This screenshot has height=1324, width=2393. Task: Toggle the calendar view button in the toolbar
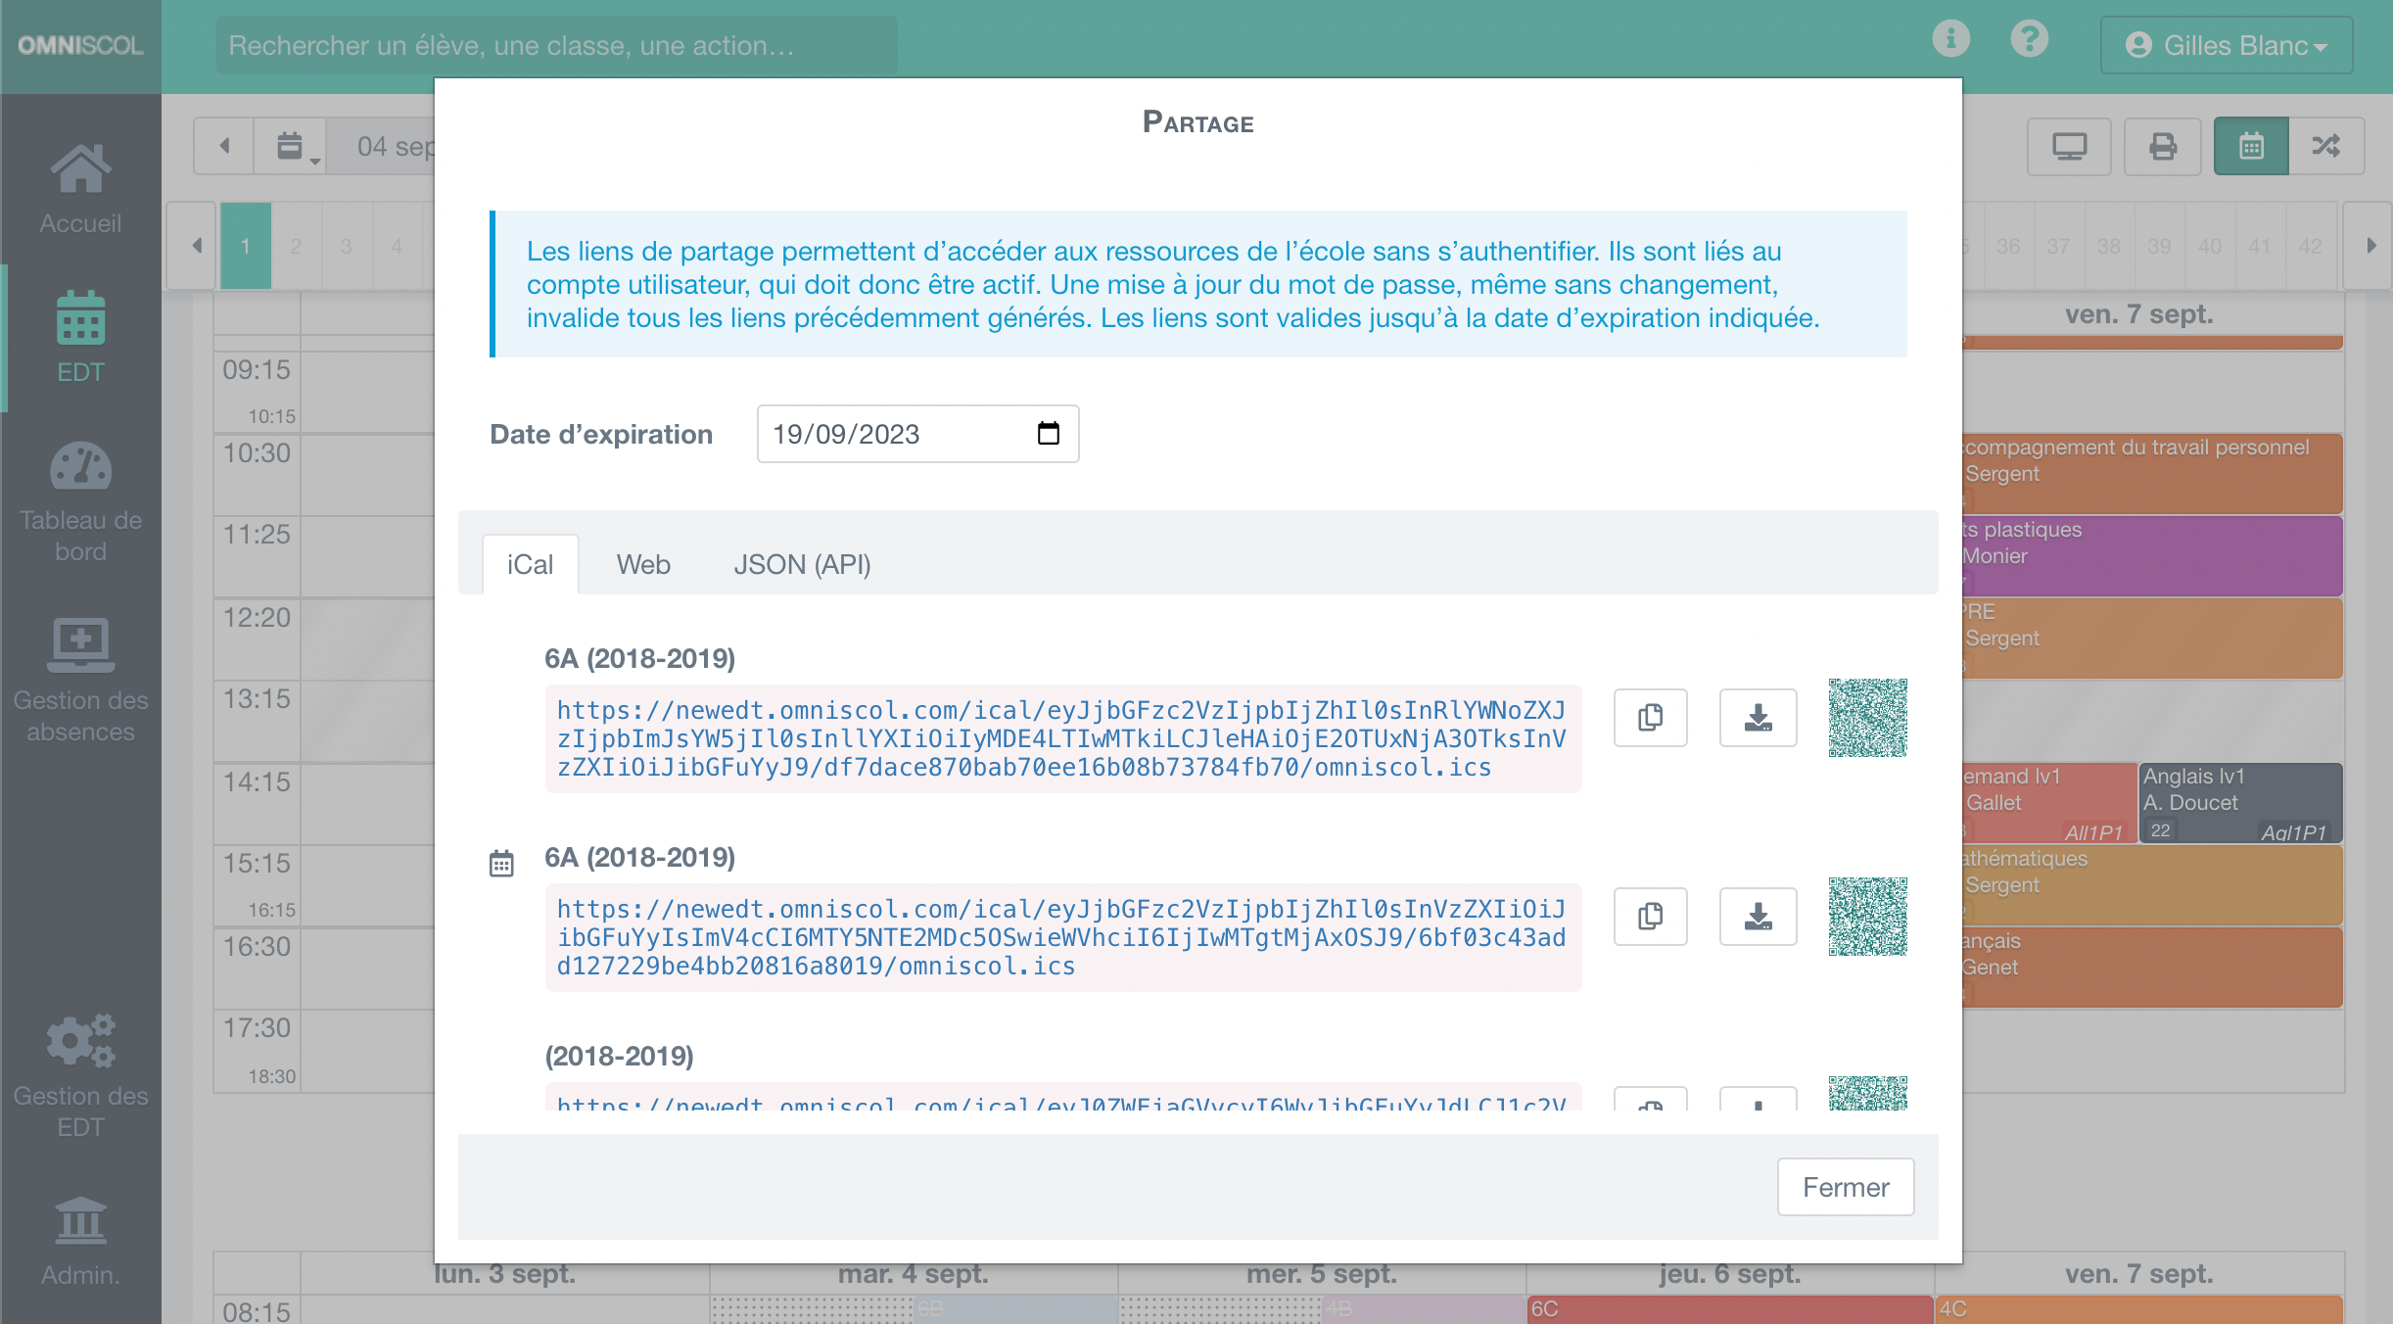pyautogui.click(x=2251, y=145)
